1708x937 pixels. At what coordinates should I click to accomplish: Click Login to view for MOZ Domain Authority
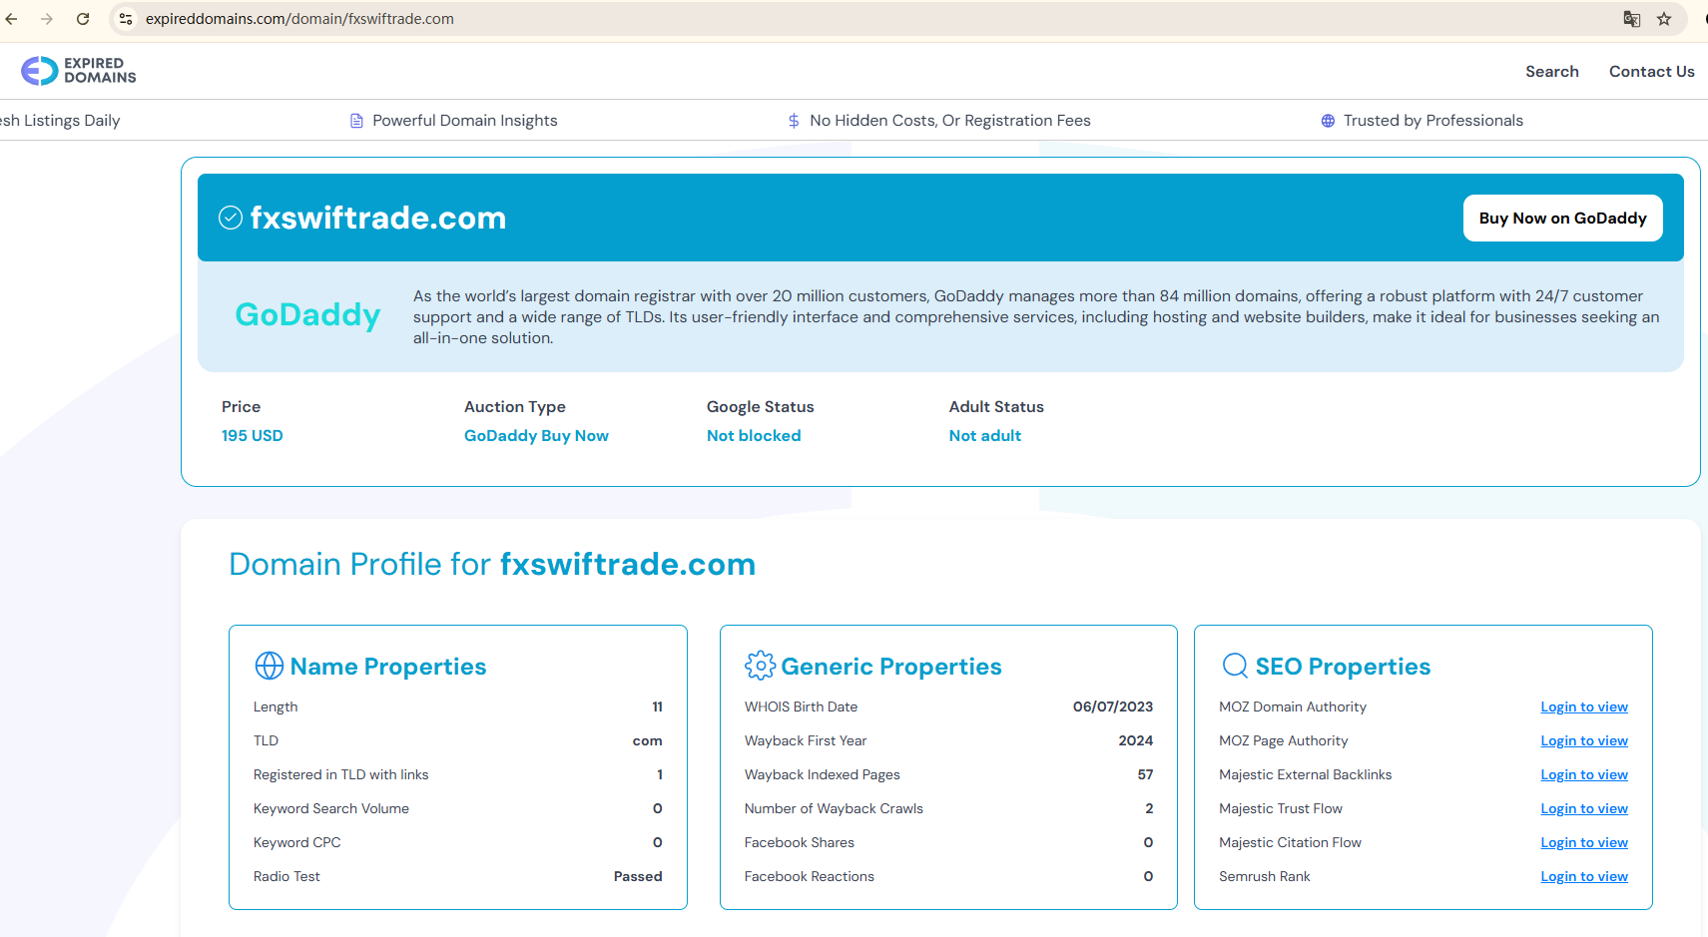(x=1584, y=707)
